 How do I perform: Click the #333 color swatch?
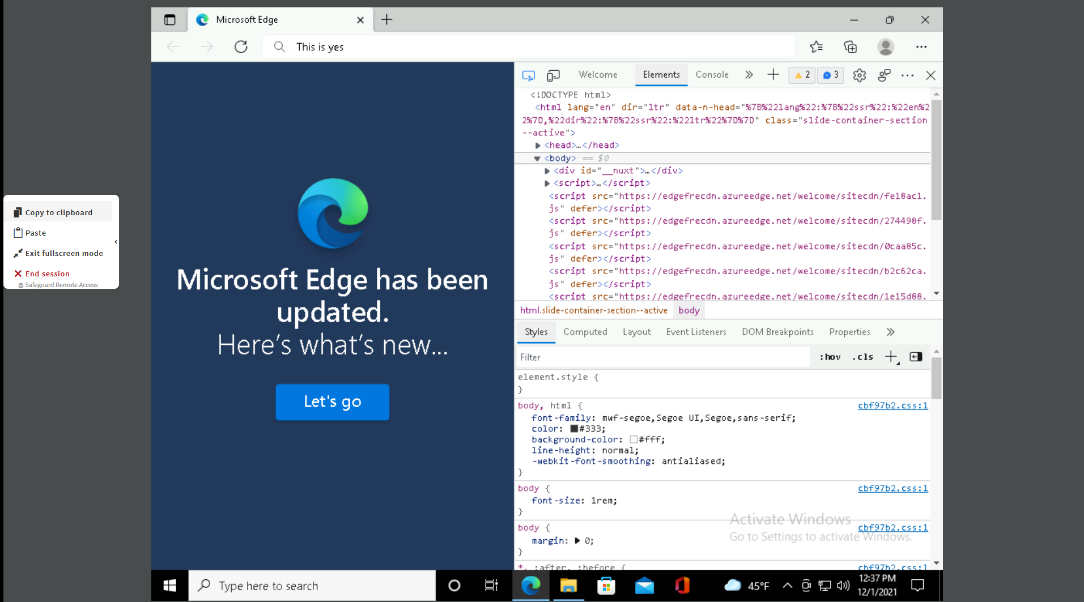tap(573, 429)
